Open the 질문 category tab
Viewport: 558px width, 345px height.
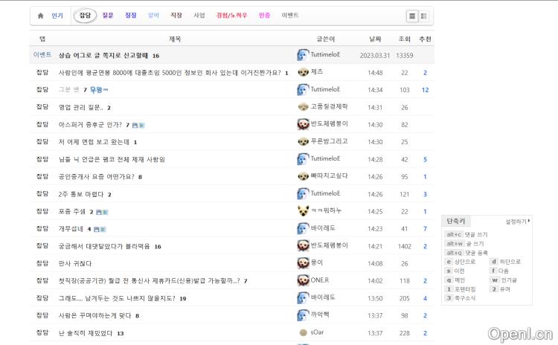[108, 15]
